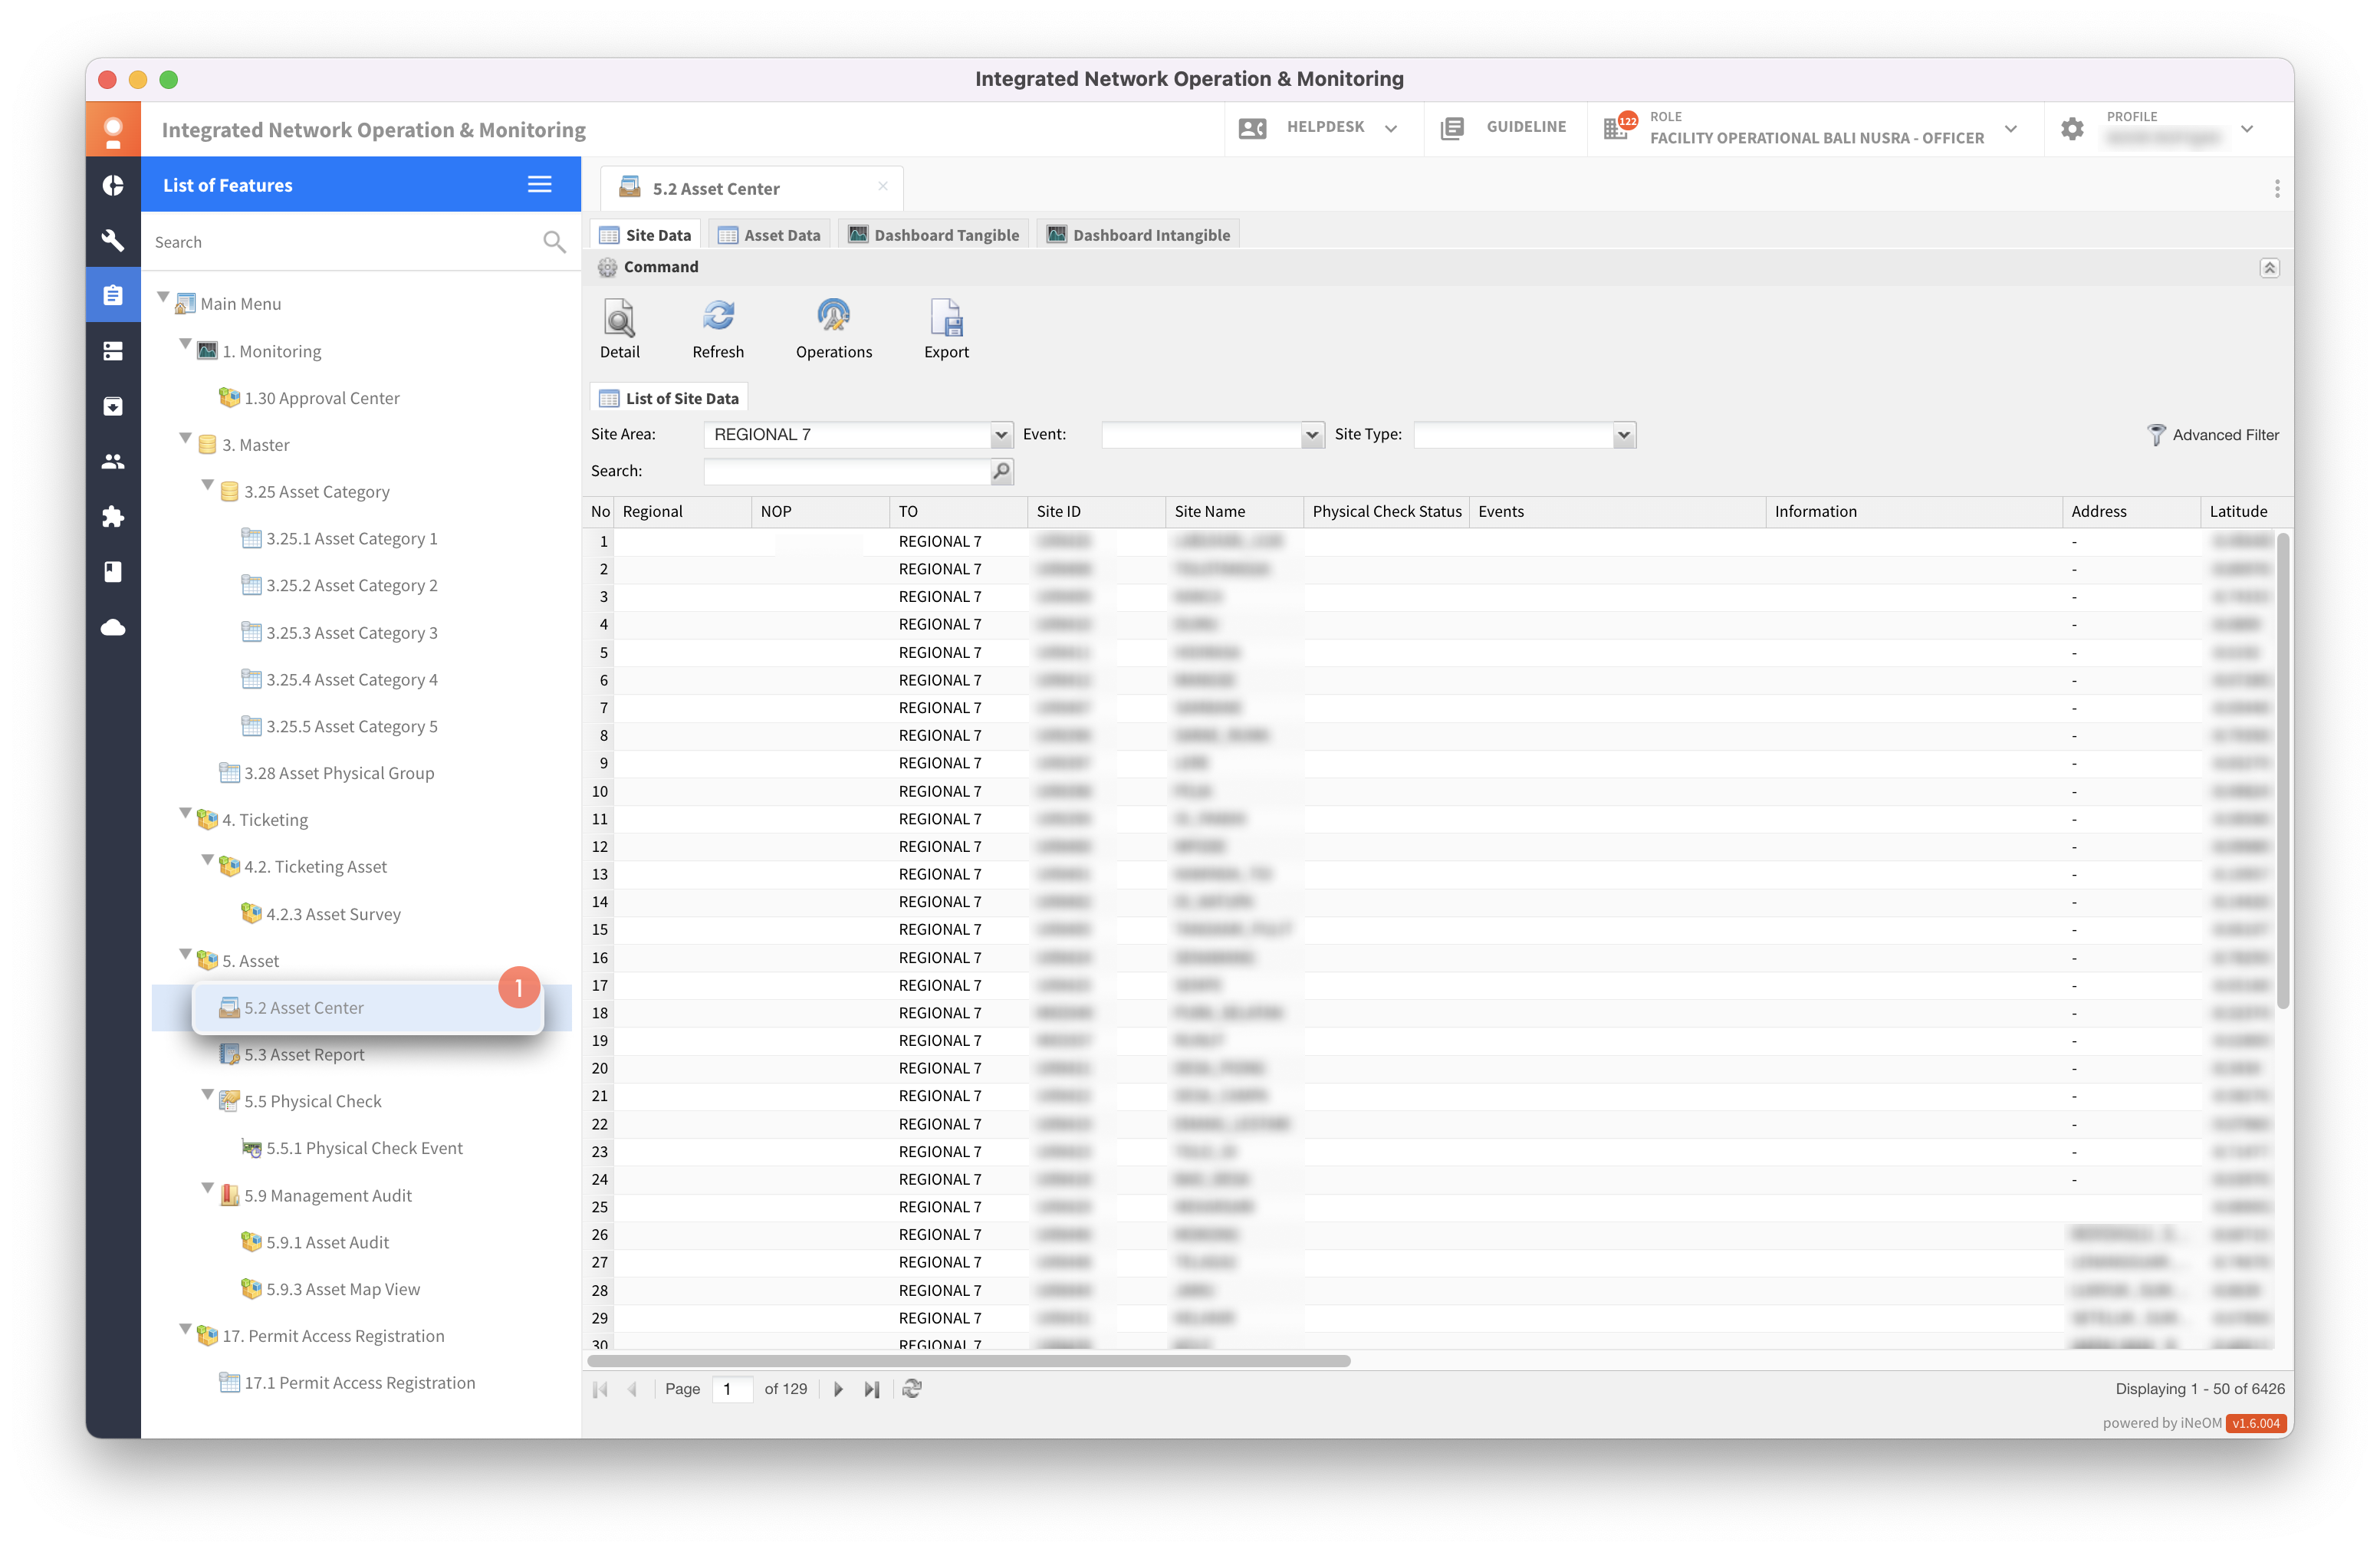Click the vertical table scrollbar

pos(2282,770)
